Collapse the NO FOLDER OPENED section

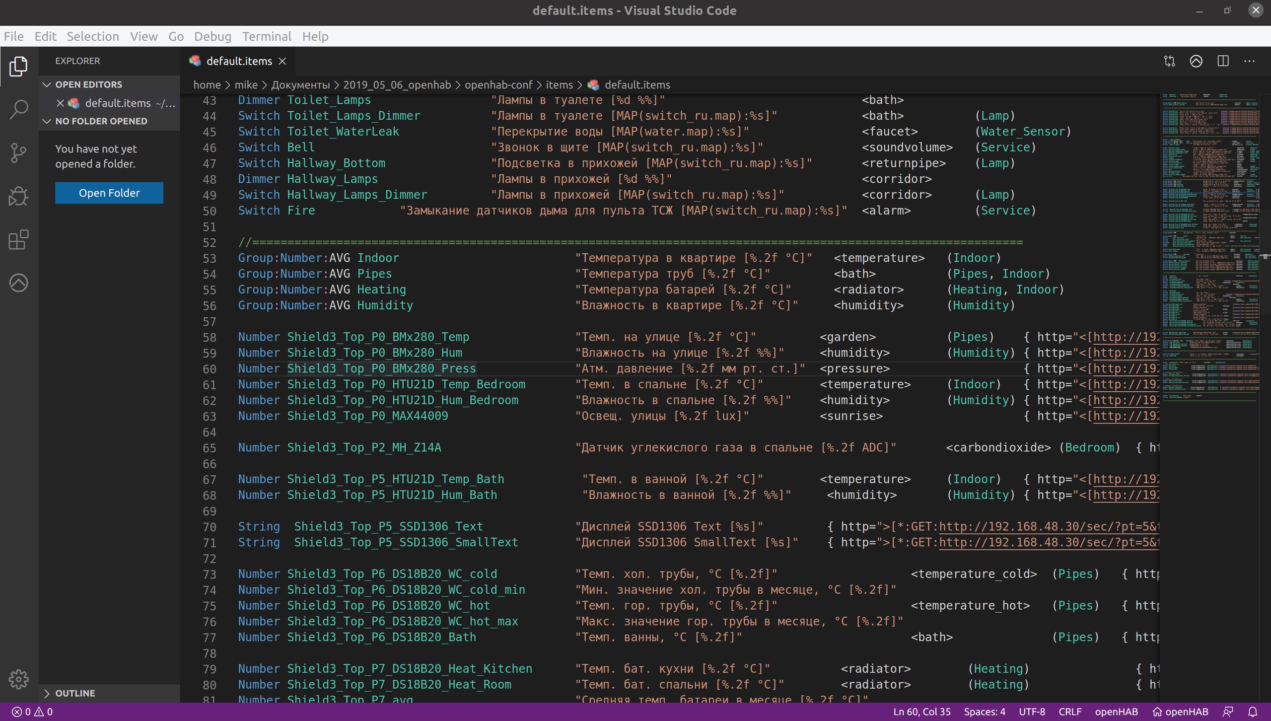(x=47, y=121)
